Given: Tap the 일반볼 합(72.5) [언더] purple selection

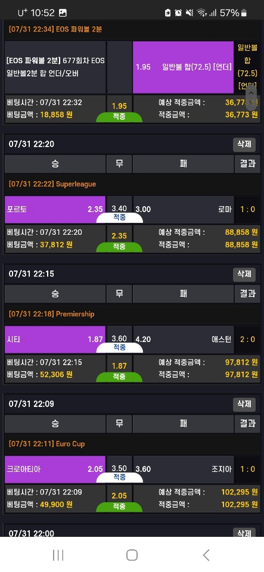Looking at the screenshot, I should [184, 67].
